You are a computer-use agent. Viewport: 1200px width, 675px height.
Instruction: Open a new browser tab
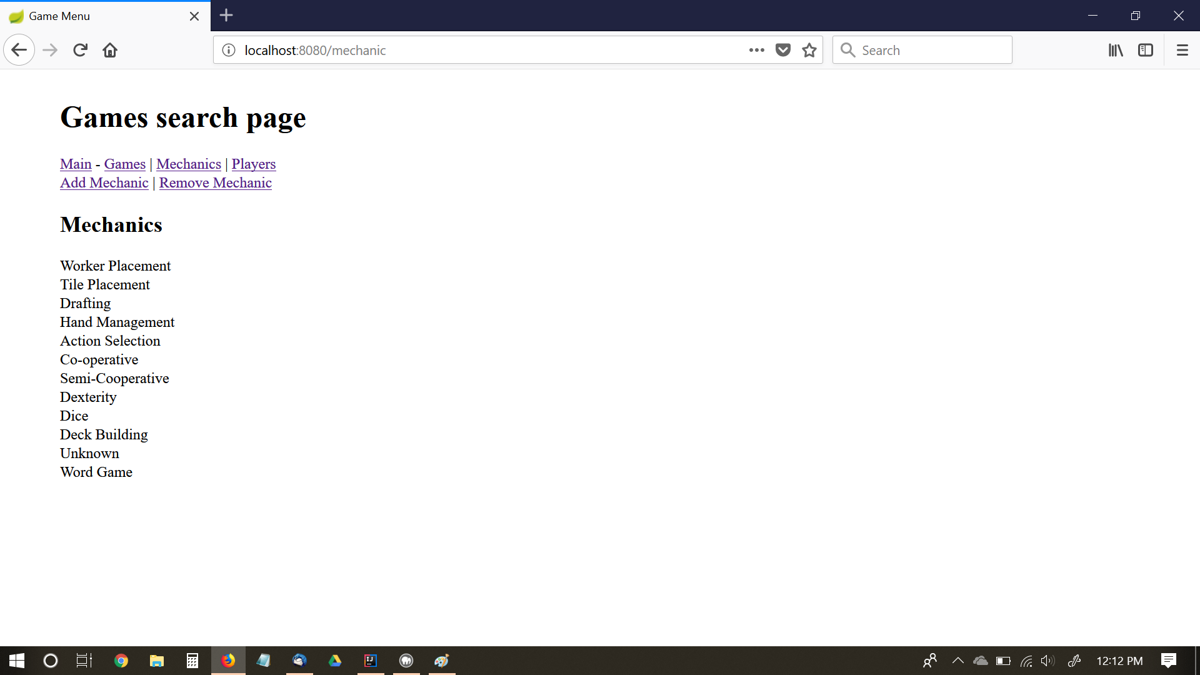(x=226, y=16)
